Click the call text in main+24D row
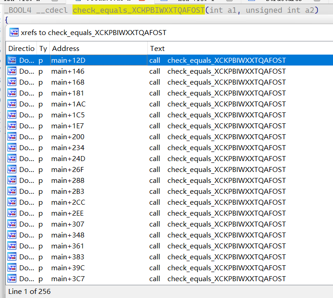Image resolution: width=333 pixels, height=298 pixels. pos(218,159)
